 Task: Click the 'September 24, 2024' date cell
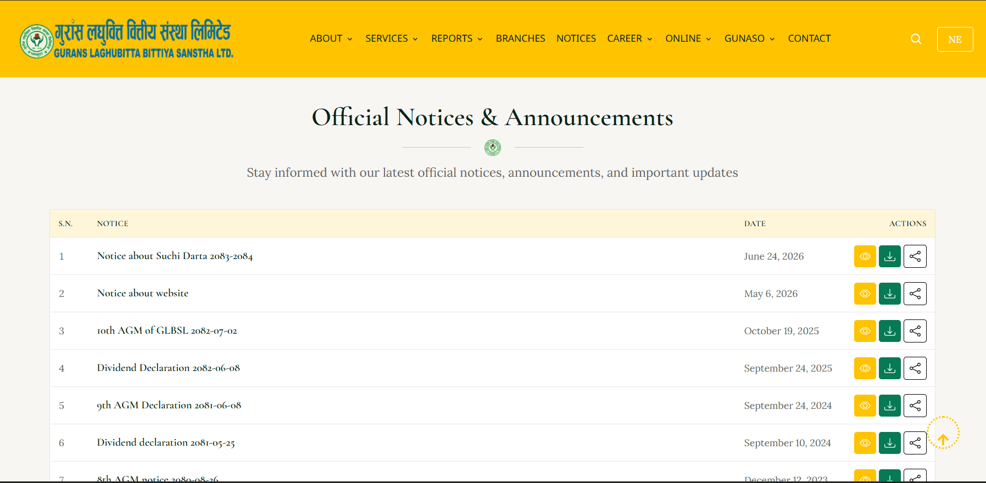tap(788, 406)
